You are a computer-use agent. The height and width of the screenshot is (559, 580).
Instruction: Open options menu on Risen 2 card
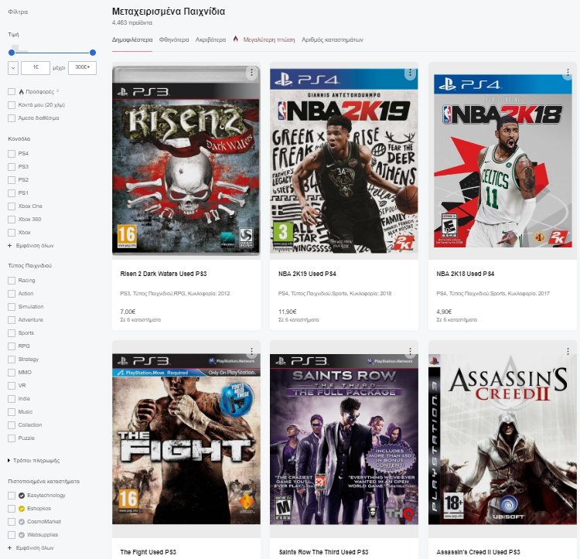click(251, 73)
